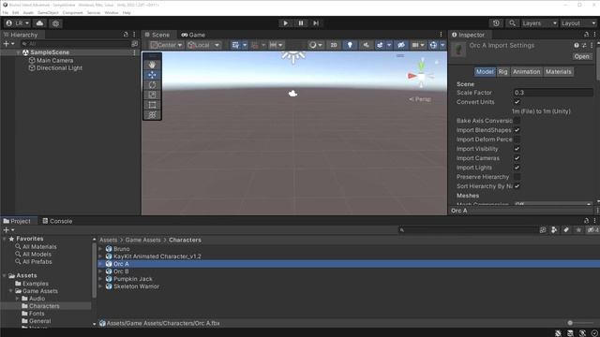Viewport: 600px width, 337px height.
Task: Open the Local rotation dropdown
Action: coord(203,45)
